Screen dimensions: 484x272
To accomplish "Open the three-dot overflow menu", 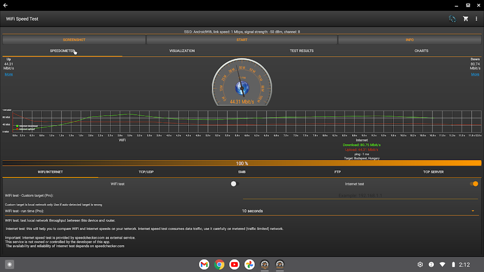I will (x=476, y=19).
